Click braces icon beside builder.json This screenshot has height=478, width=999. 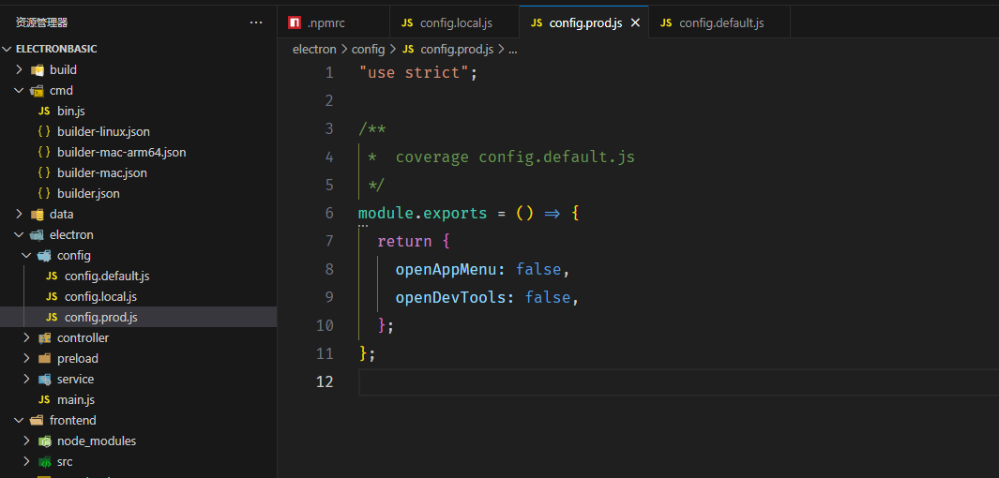pyautogui.click(x=44, y=193)
